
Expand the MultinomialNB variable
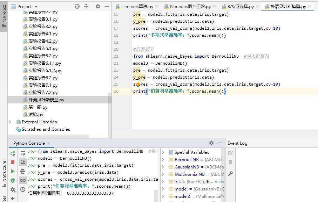click(163, 174)
